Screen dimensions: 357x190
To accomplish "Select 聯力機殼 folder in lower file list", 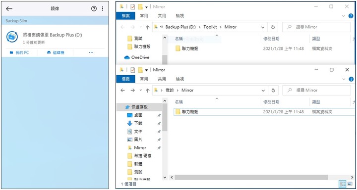I will (x=187, y=112).
